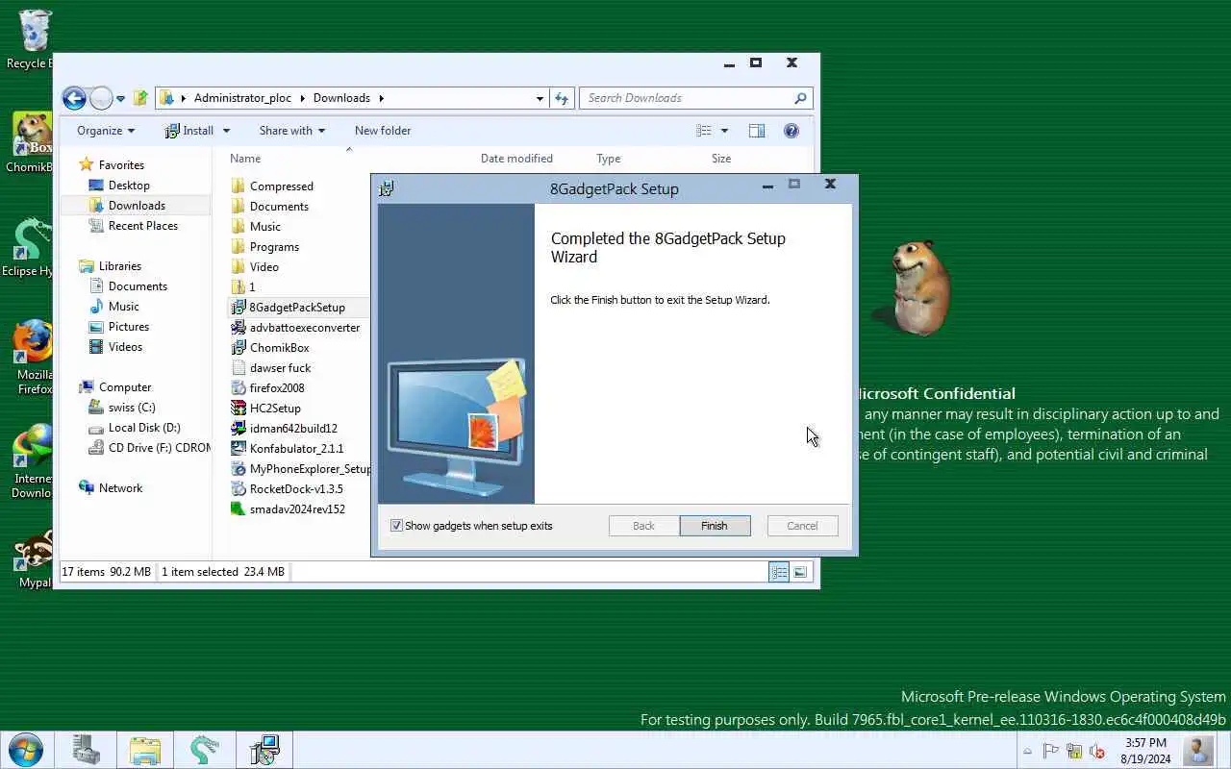Image resolution: width=1231 pixels, height=769 pixels.
Task: Select Favorites in navigation pane
Action: 121,165
